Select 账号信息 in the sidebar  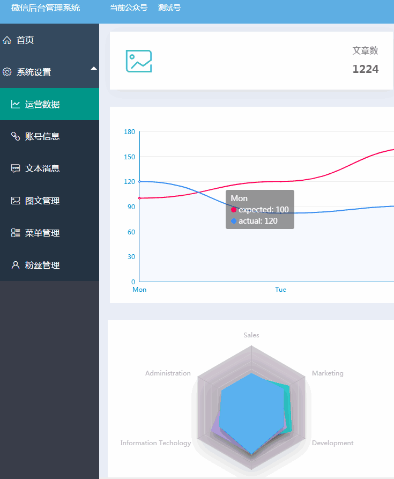pyautogui.click(x=42, y=137)
